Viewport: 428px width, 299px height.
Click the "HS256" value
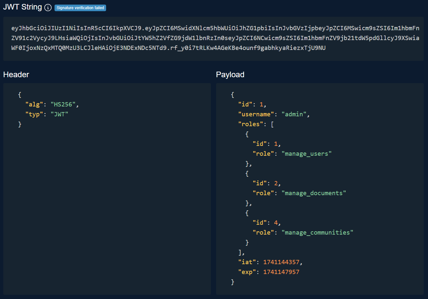63,104
